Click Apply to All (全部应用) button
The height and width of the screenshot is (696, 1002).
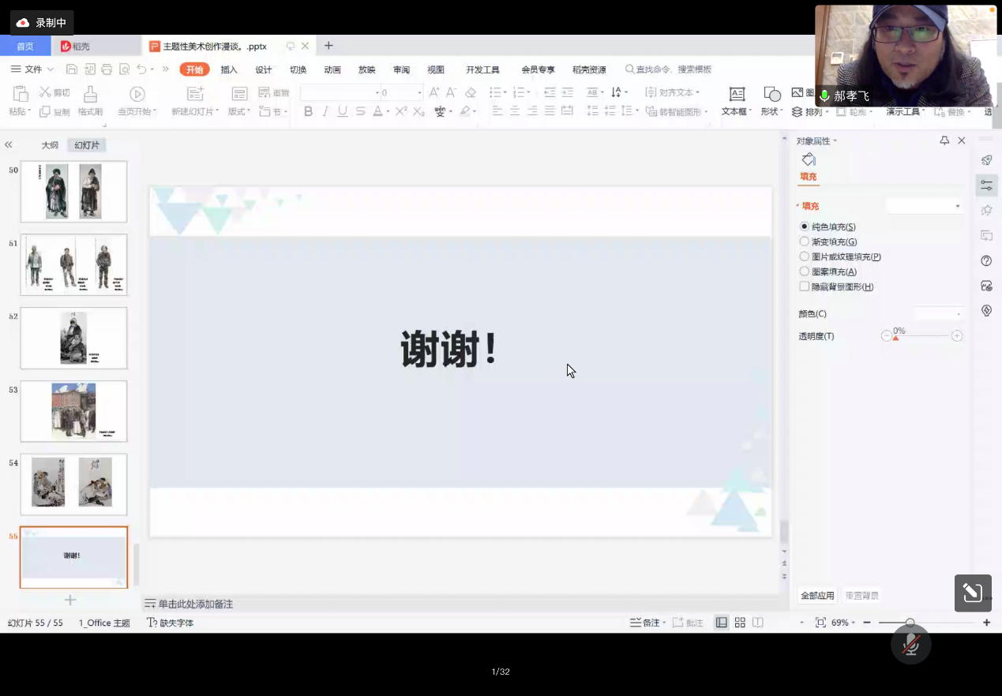point(817,596)
